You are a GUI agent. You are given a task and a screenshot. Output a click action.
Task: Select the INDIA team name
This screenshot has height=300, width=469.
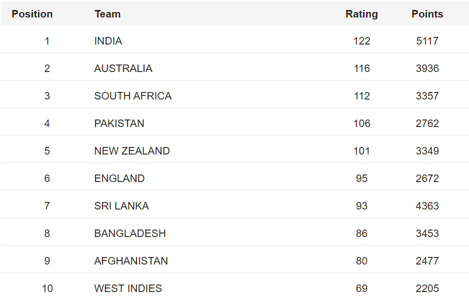point(108,41)
